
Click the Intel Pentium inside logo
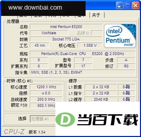pyautogui.click(x=120, y=36)
